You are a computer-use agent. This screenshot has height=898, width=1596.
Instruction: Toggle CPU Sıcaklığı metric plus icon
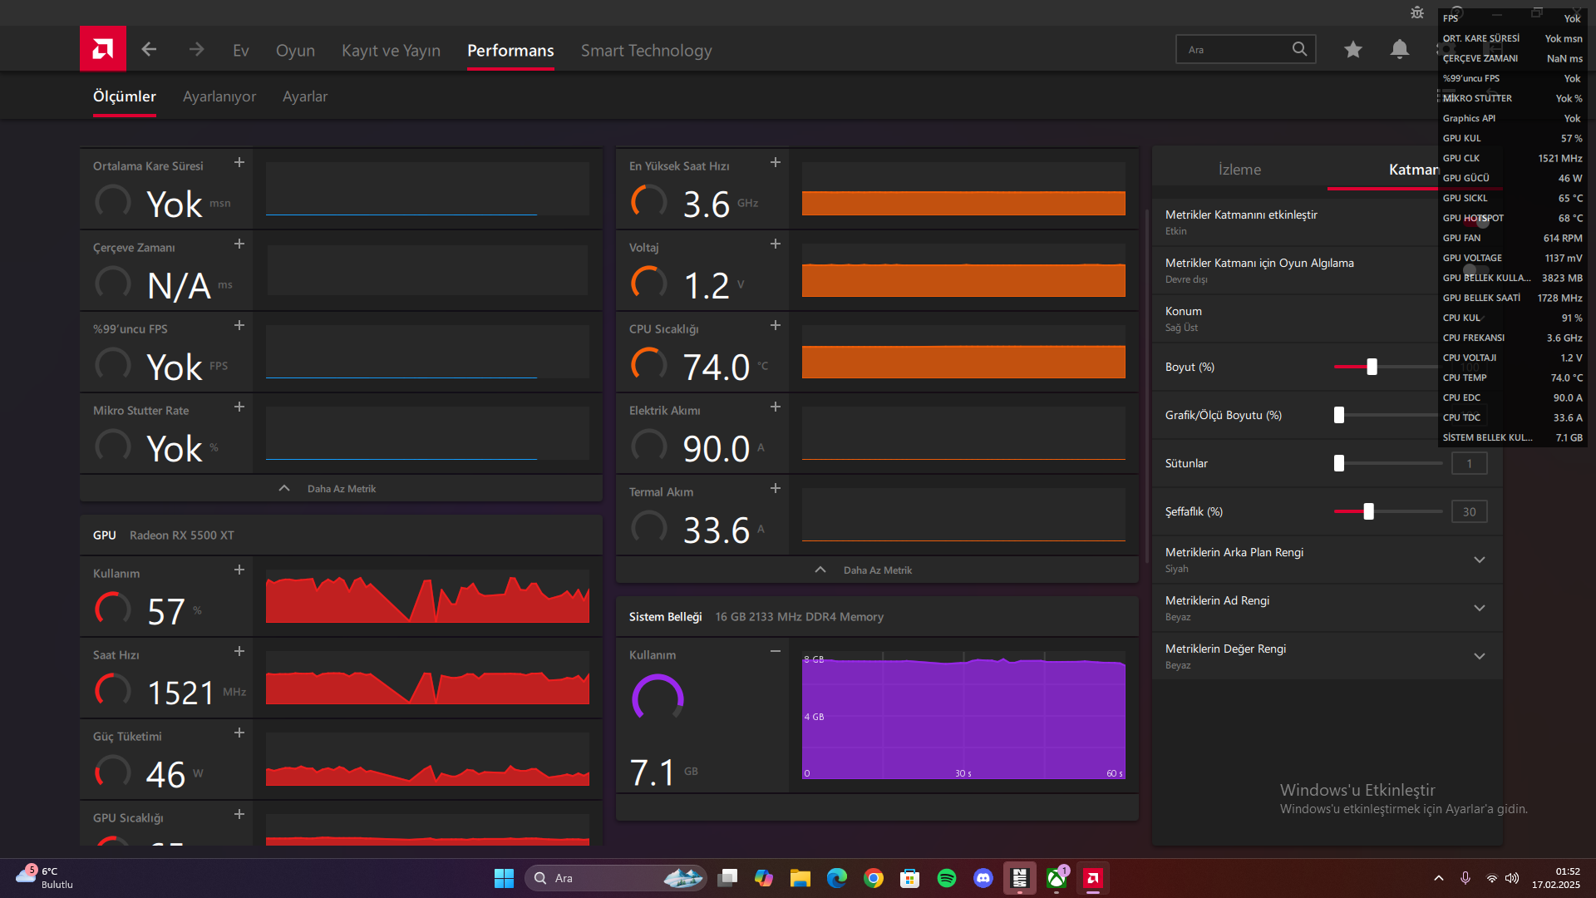[776, 325]
